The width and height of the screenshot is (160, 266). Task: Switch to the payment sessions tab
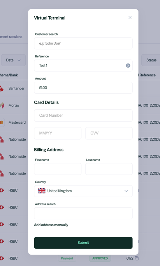click(11, 37)
